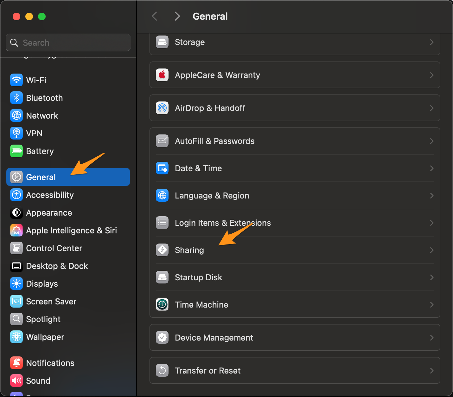Select the Sound speaker icon
Viewport: 453px width, 397px height.
(16, 381)
